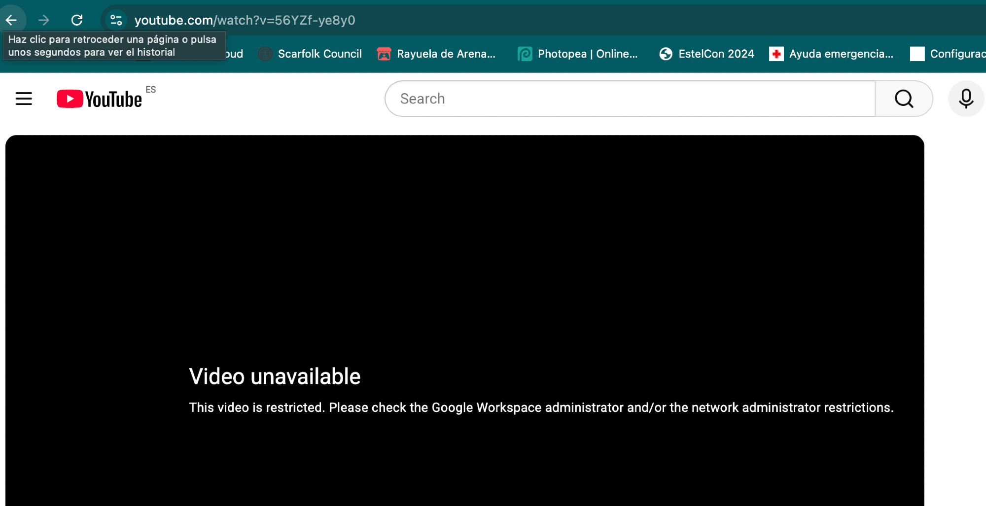Click the black video player area

pos(464,246)
